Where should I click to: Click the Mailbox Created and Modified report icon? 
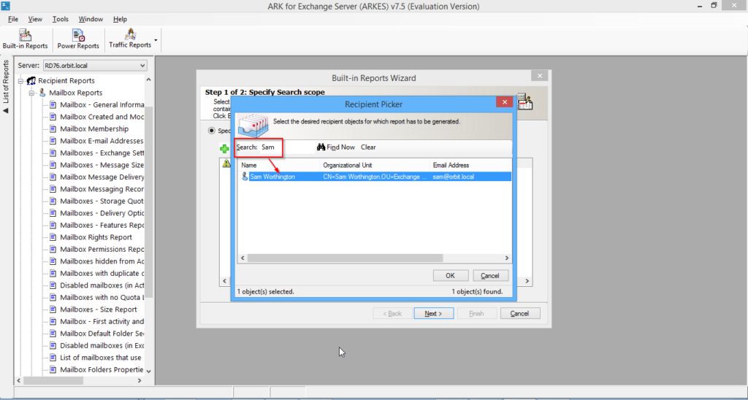click(53, 117)
